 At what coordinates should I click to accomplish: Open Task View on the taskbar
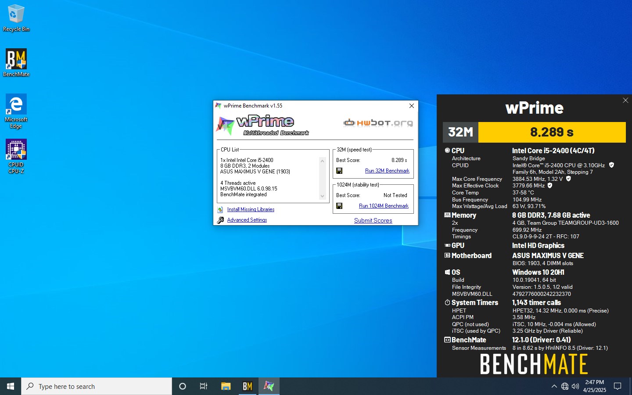pyautogui.click(x=204, y=386)
